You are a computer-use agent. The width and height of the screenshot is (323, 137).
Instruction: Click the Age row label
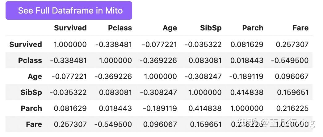tap(35, 76)
